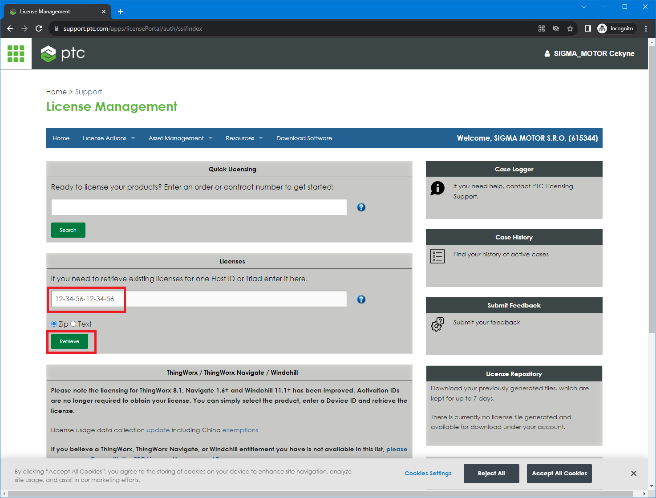Select the Text radio button

[73, 324]
